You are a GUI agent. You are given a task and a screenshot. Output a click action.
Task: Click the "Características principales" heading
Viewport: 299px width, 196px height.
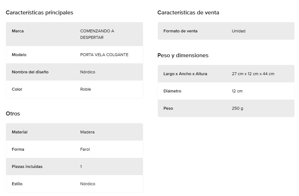click(39, 13)
